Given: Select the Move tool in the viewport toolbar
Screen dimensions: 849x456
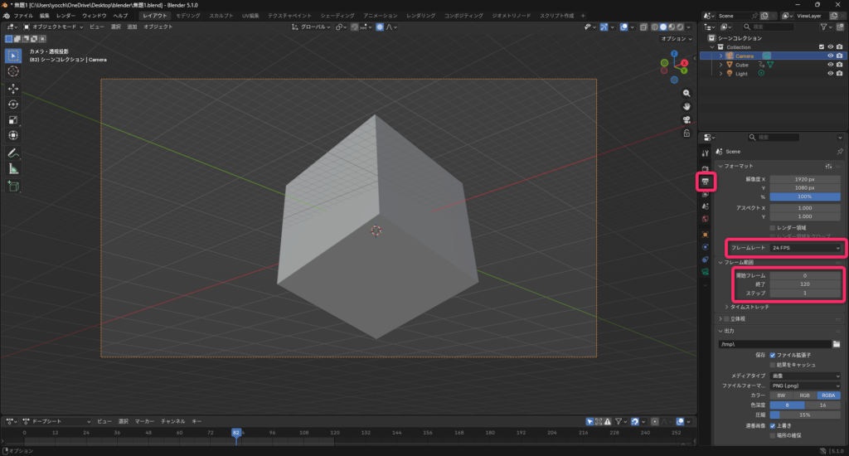Looking at the screenshot, I should pyautogui.click(x=13, y=88).
